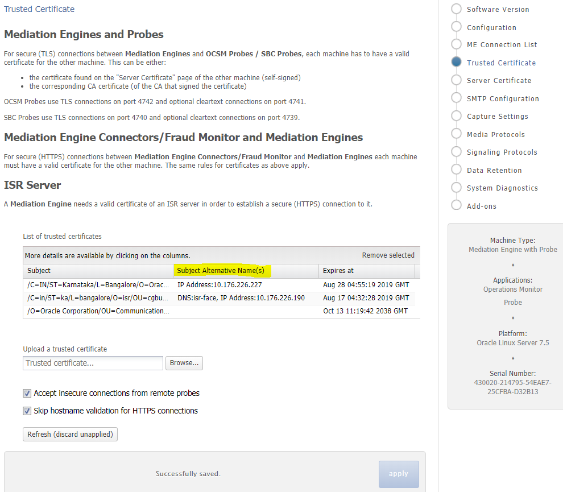Click inside the Trusted certificate input field

pos(93,363)
